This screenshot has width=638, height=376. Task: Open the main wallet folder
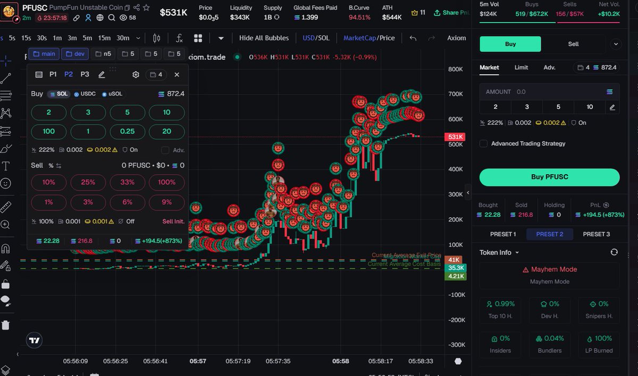tap(43, 54)
